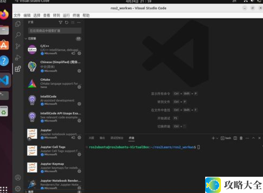Select the CMake extension entry
The height and width of the screenshot is (193, 263).
pyautogui.click(x=53, y=83)
